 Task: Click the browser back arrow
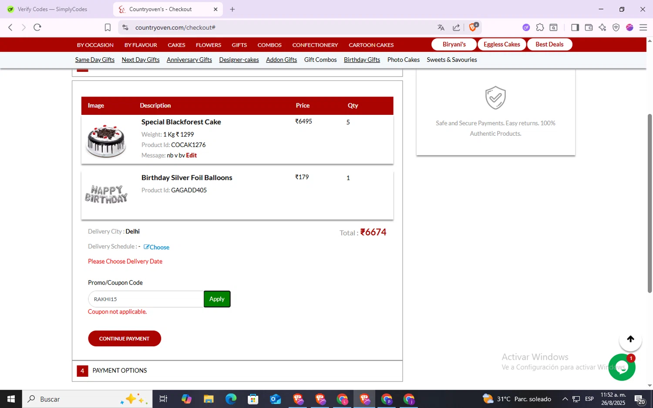pyautogui.click(x=10, y=27)
